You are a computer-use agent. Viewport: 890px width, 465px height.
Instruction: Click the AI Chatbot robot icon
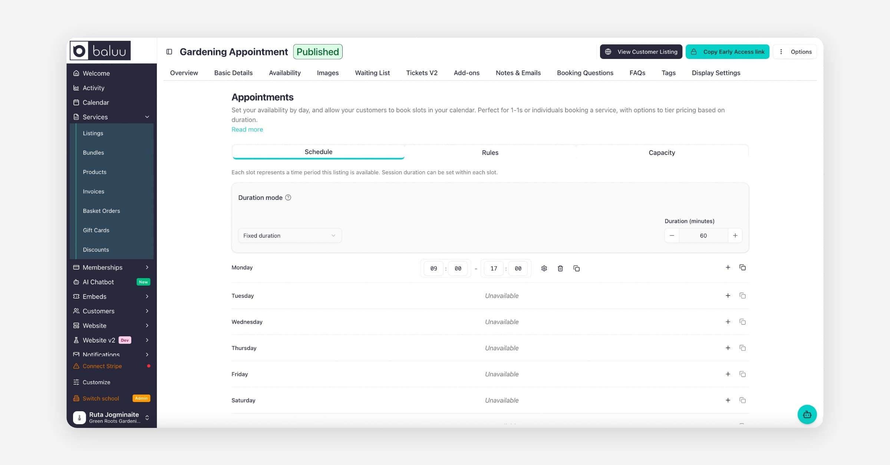click(x=76, y=282)
